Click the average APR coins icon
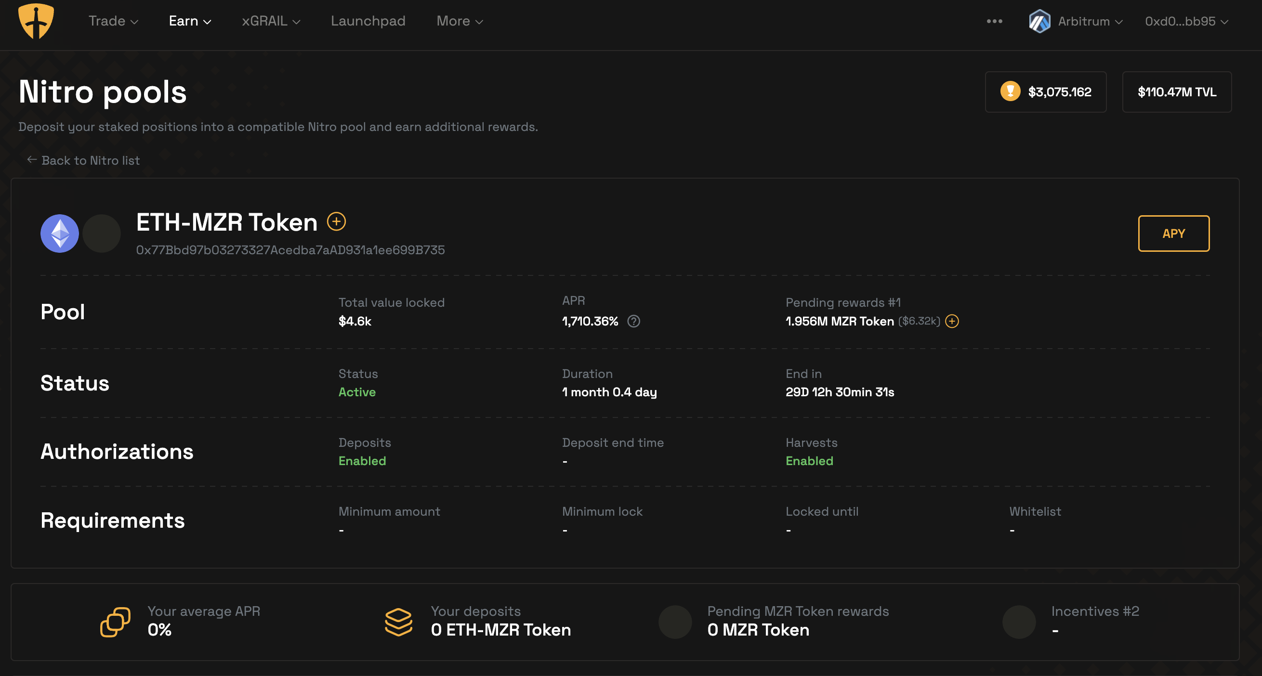Image resolution: width=1262 pixels, height=676 pixels. (x=115, y=622)
